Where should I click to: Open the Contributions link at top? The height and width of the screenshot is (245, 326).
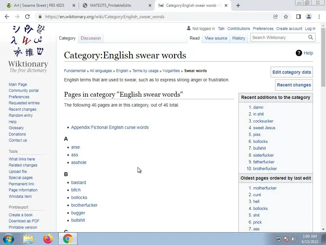coord(239,28)
